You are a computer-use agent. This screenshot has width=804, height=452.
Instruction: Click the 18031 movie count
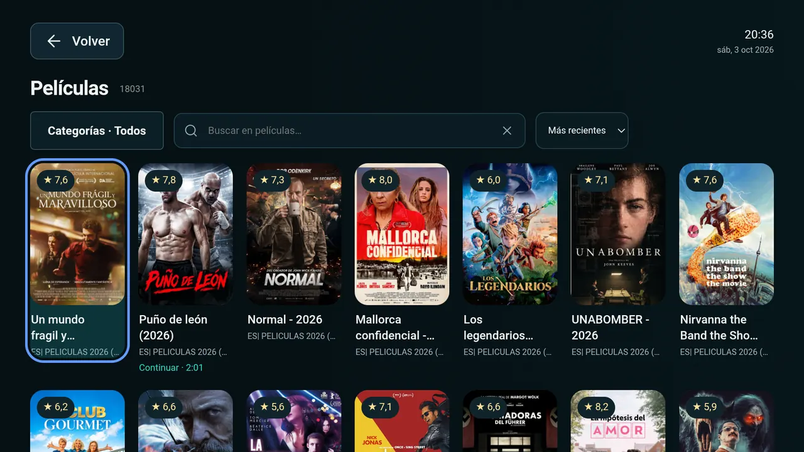click(133, 89)
